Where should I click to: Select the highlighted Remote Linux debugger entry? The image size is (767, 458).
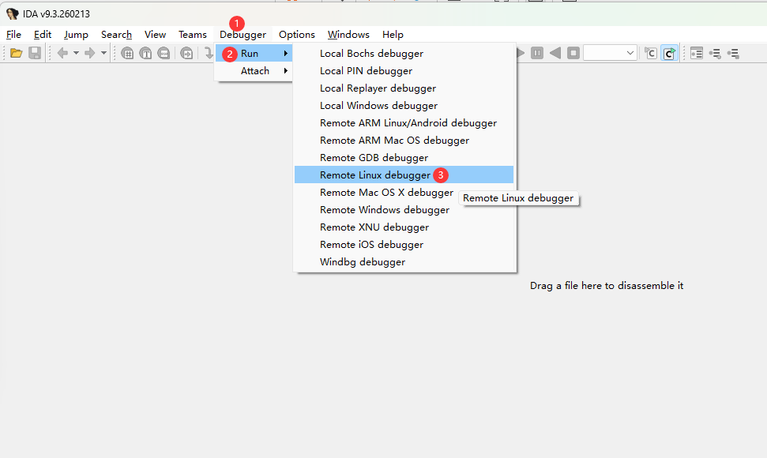coord(404,175)
